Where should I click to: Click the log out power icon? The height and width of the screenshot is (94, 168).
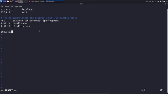click(167, 1)
